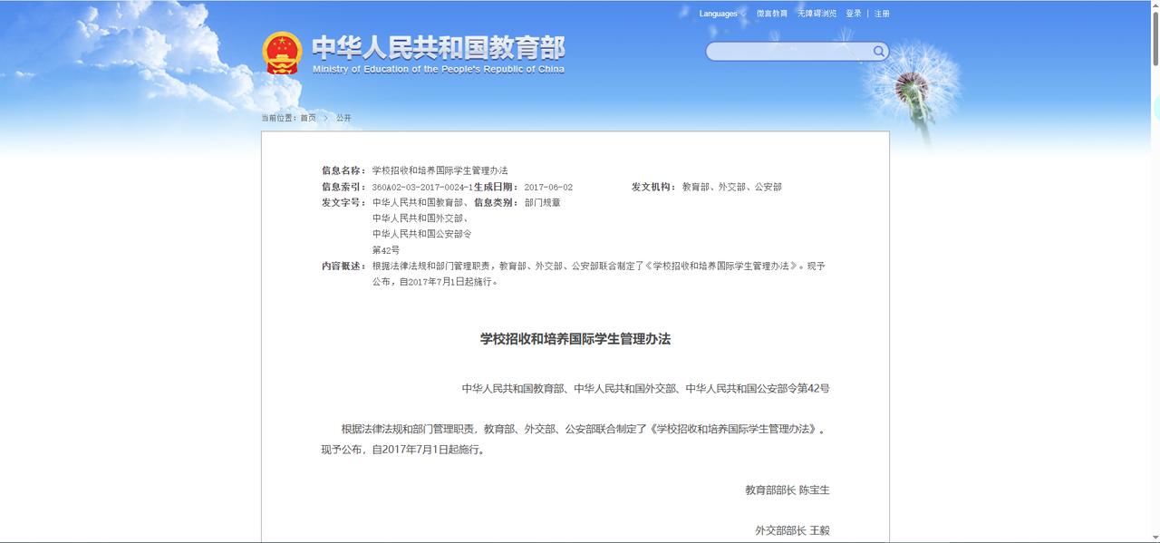This screenshot has height=543, width=1160.
Task: Click the national emblem logo
Action: click(282, 53)
